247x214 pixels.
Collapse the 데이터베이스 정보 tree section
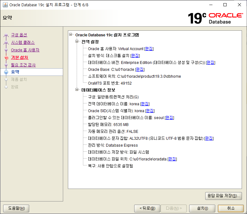coord(77,90)
